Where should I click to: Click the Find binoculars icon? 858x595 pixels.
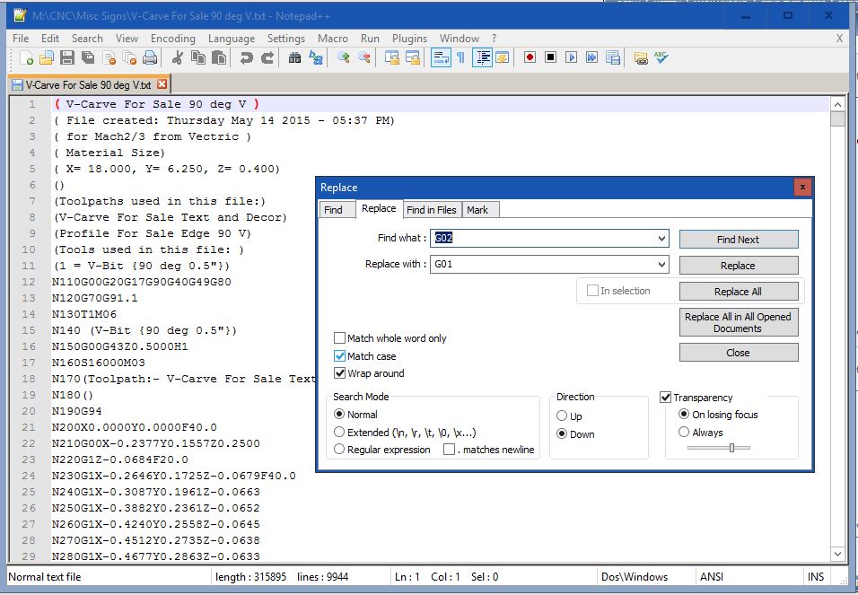click(295, 57)
